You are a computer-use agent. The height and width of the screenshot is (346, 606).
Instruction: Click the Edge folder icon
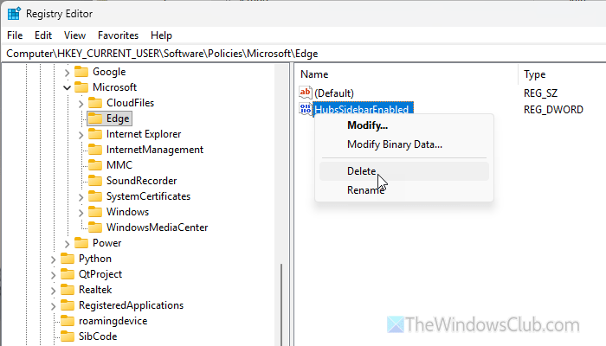click(x=95, y=119)
